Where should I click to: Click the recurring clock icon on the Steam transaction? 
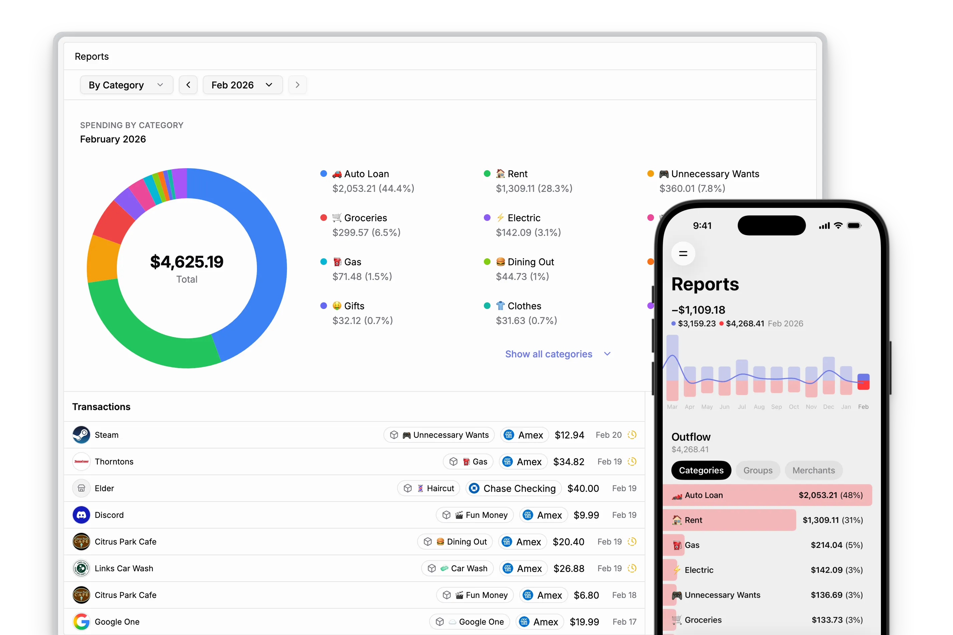(632, 434)
